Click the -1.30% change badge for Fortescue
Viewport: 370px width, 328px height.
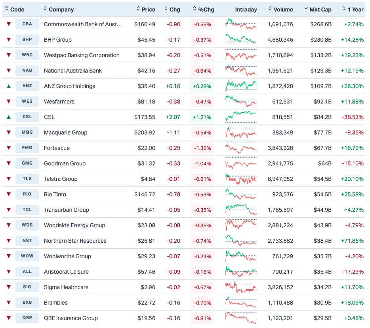click(x=202, y=148)
